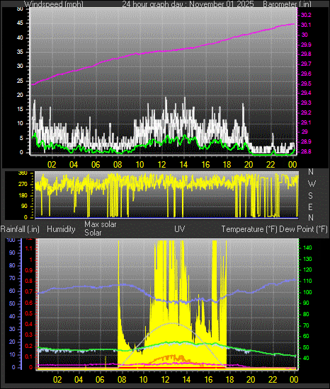The width and height of the screenshot is (330, 389).
Task: Select hour 14 under the bottom solar chart
Action: [186, 379]
